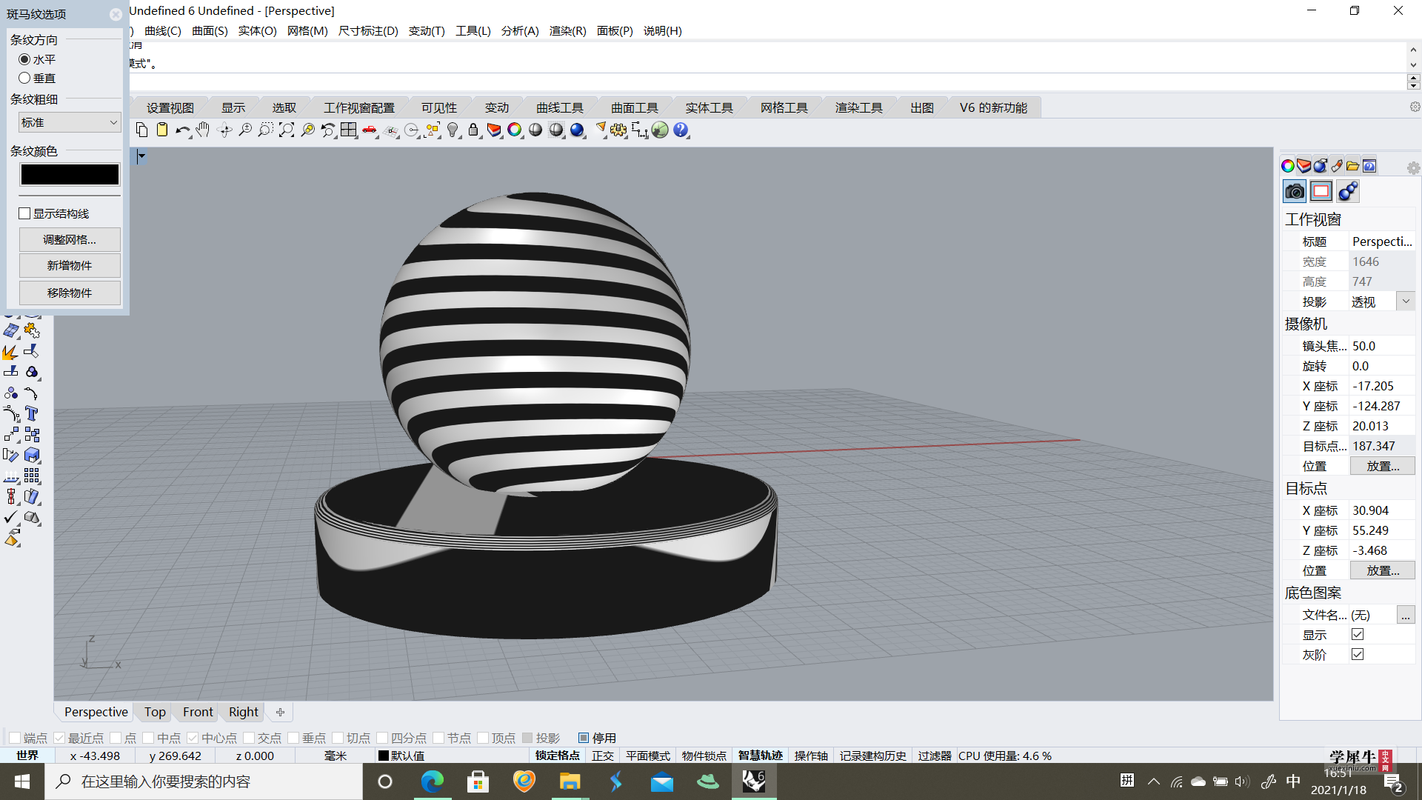Click the 调整网格... button
This screenshot has height=800, width=1422.
(x=70, y=239)
